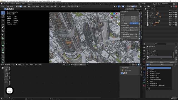Image resolution: width=178 pixels, height=100 pixels.
Task: Select the Inset Faces tool
Action: pos(3,49)
